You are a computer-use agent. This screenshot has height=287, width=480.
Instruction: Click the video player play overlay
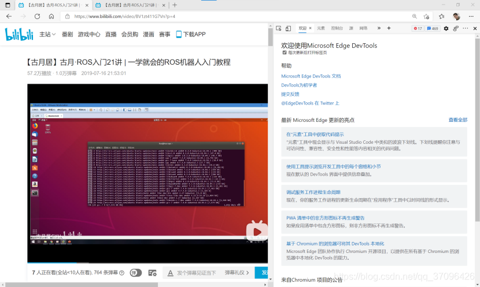click(x=257, y=232)
